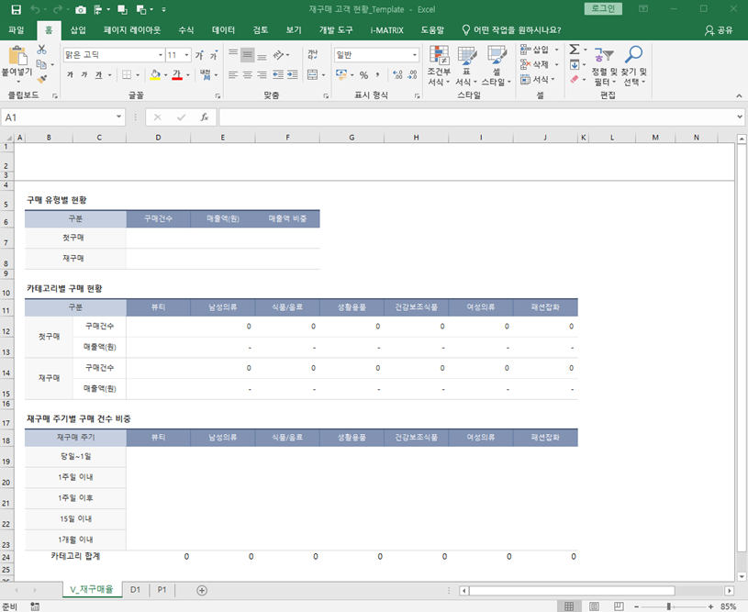
Task: Expand the Name Box dropdown arrow
Action: click(x=119, y=117)
